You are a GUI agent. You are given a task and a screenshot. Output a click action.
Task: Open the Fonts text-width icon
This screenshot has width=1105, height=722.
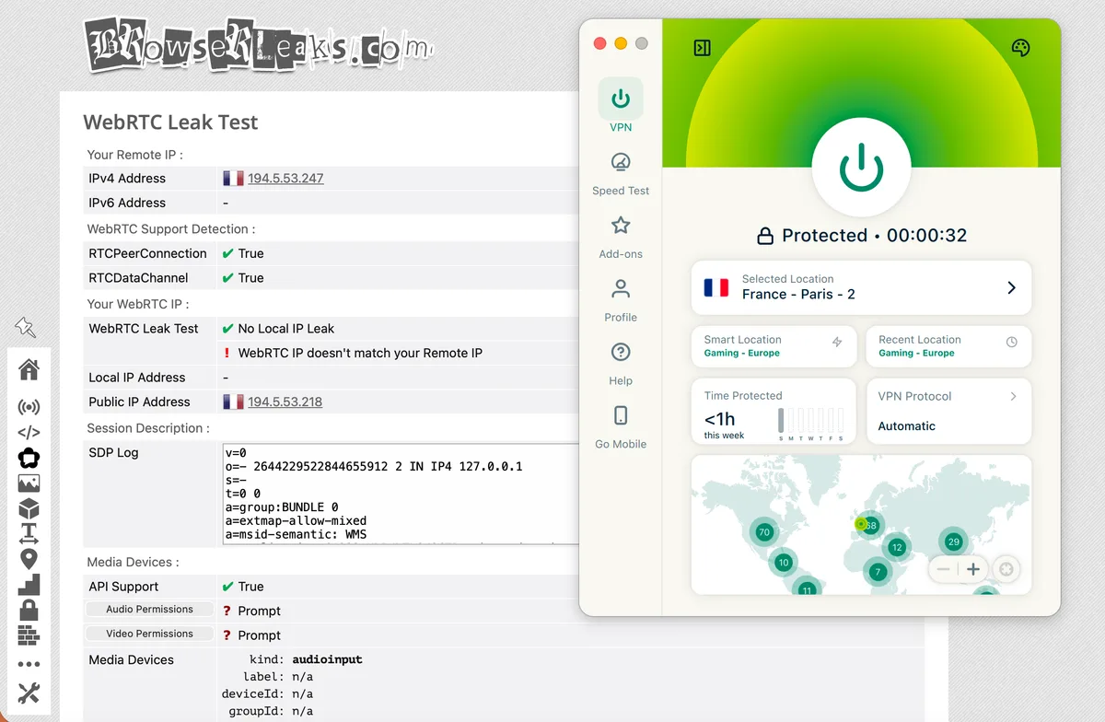29,533
